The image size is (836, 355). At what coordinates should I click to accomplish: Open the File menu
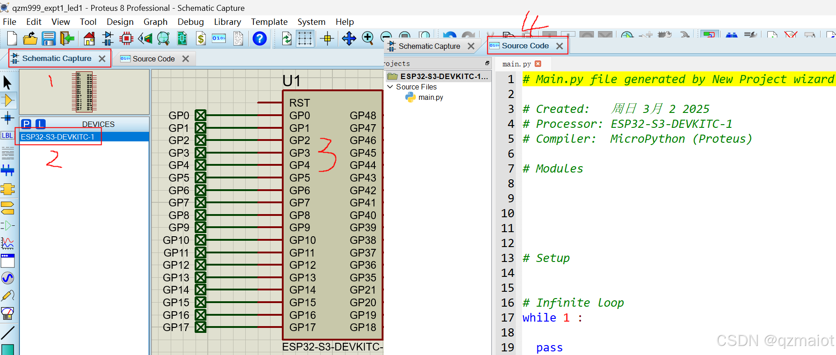[9, 22]
